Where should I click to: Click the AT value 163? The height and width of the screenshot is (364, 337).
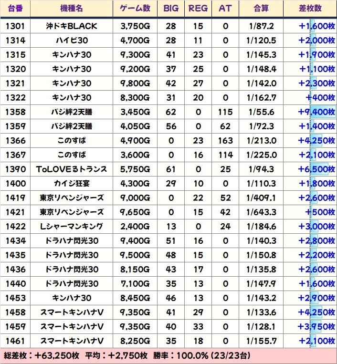tap(225, 141)
